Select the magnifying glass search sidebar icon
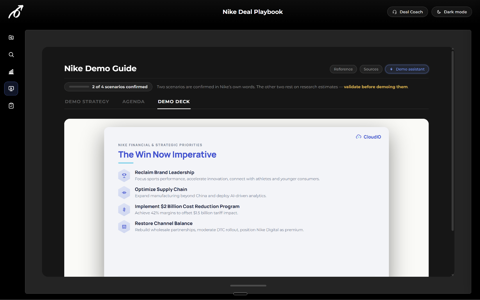 coord(11,55)
